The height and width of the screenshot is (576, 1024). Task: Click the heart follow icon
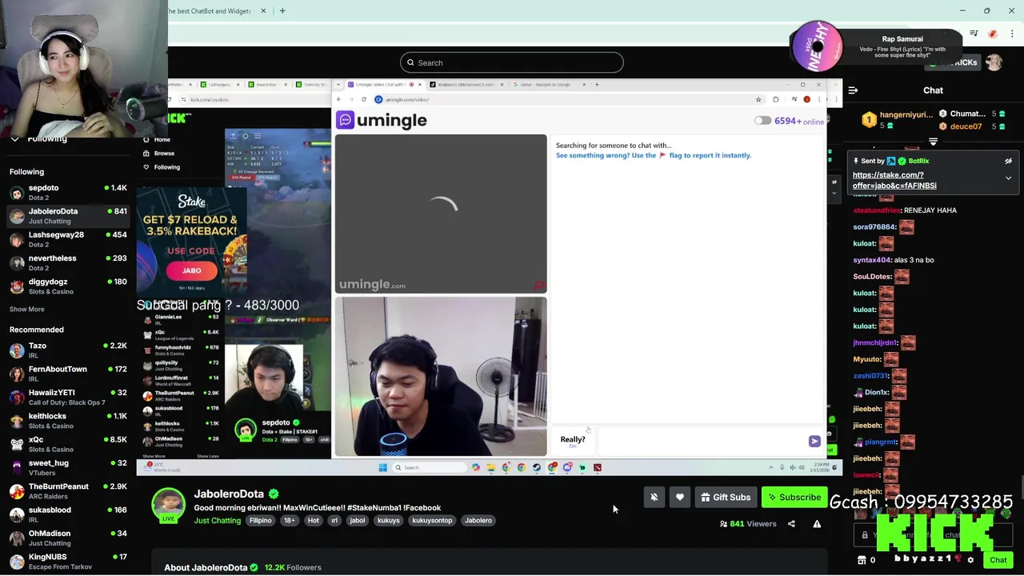[x=680, y=498]
